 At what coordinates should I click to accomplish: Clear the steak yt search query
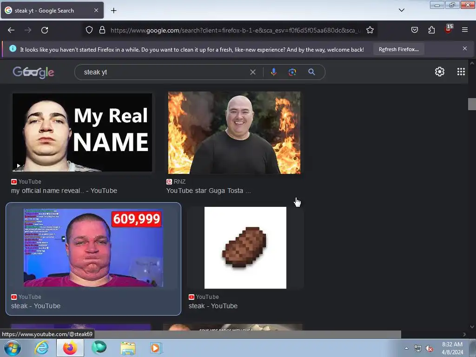pyautogui.click(x=252, y=72)
